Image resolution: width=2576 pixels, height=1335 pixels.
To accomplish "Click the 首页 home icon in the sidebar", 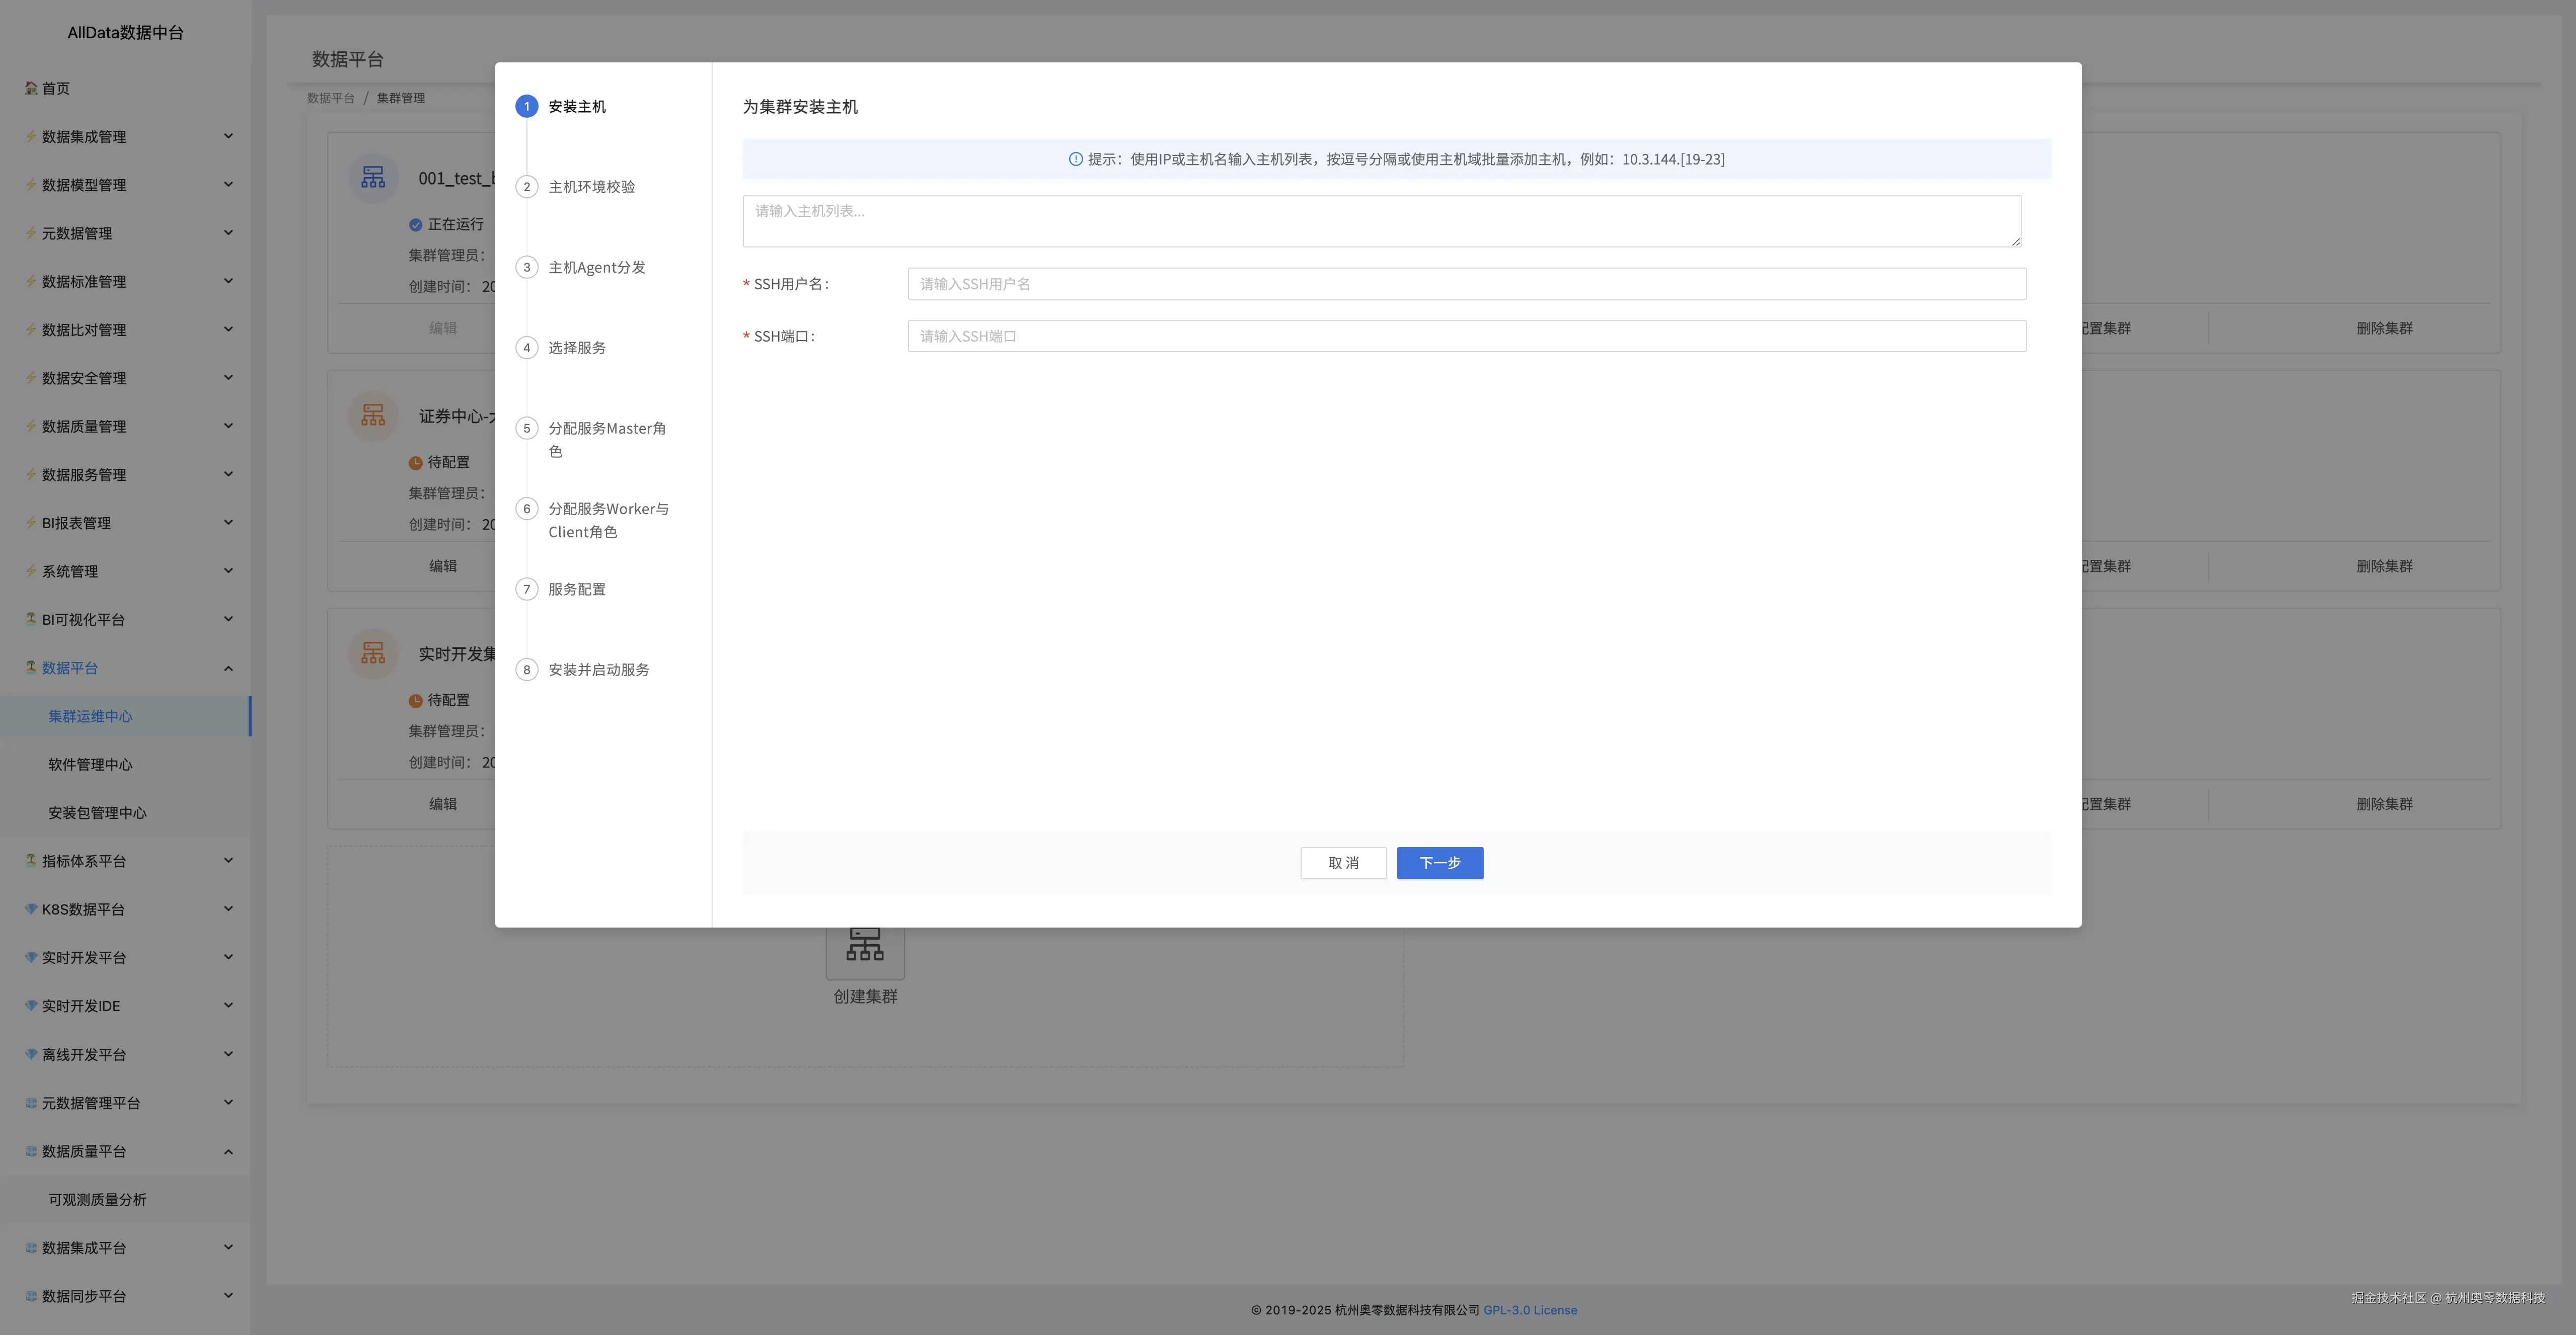I will [x=31, y=88].
